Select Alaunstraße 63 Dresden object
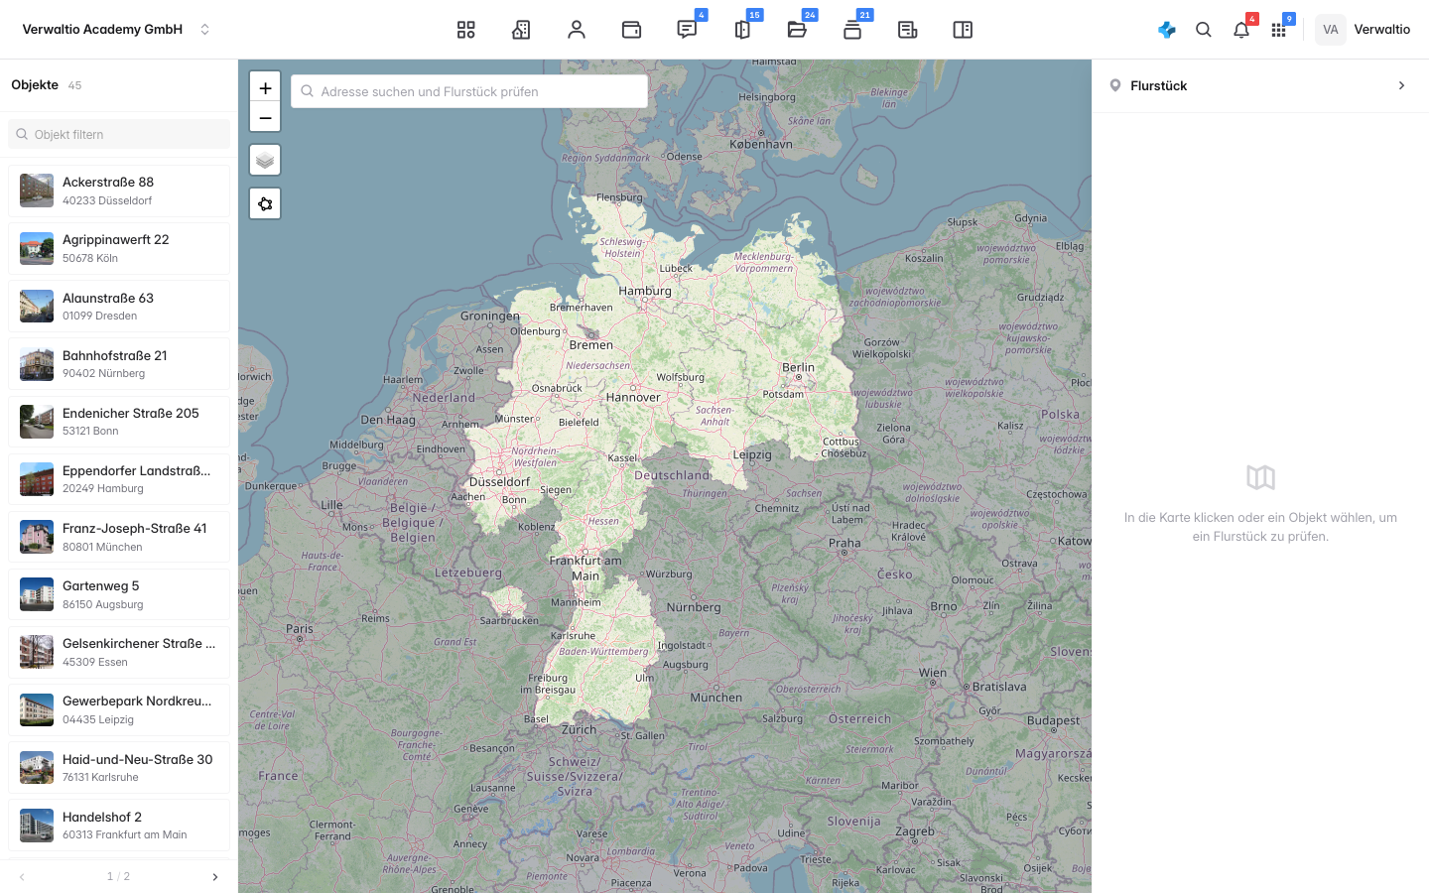The width and height of the screenshot is (1429, 893). pos(119,306)
